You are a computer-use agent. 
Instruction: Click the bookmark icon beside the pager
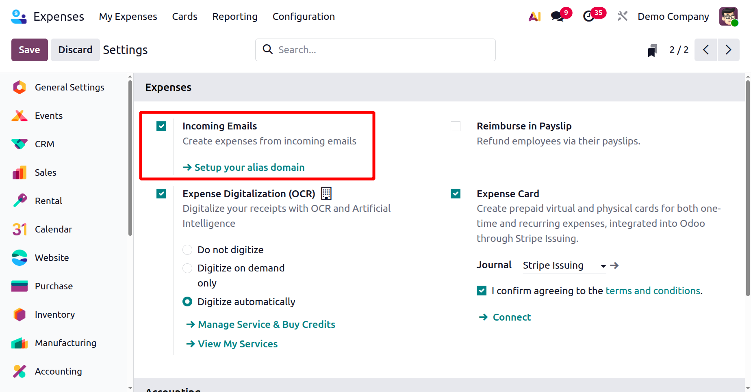652,50
